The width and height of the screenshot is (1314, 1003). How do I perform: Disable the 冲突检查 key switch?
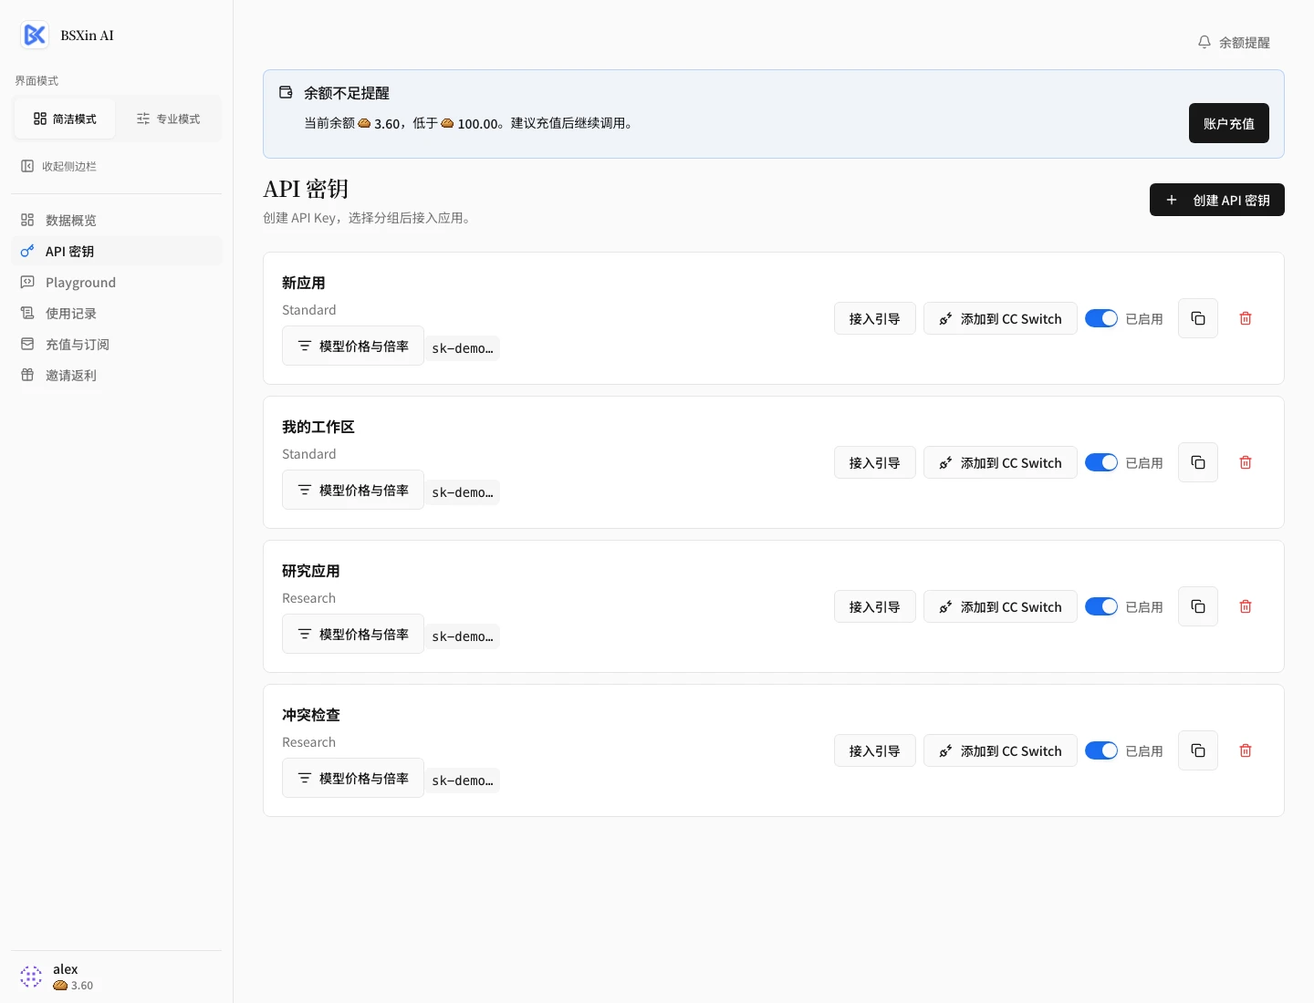click(1101, 750)
